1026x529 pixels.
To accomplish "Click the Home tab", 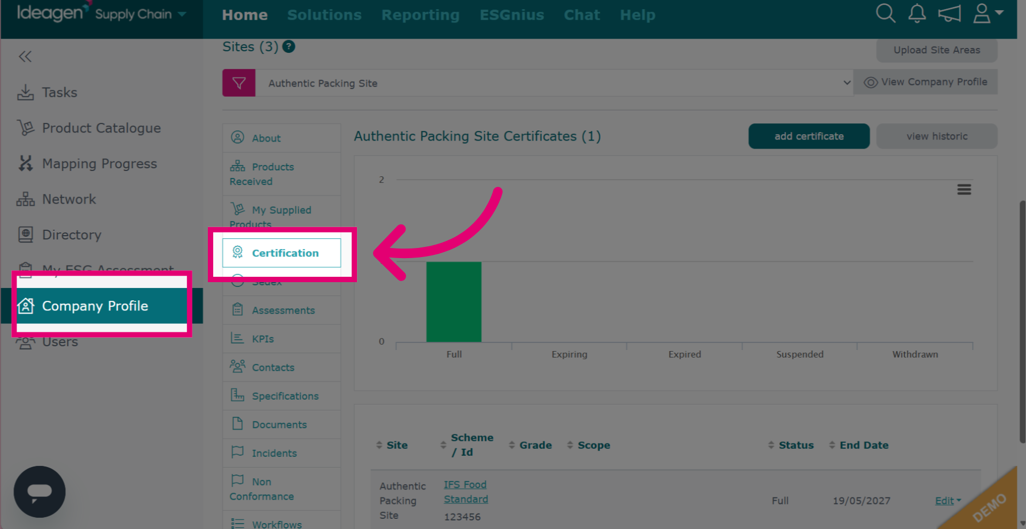I will click(x=245, y=15).
